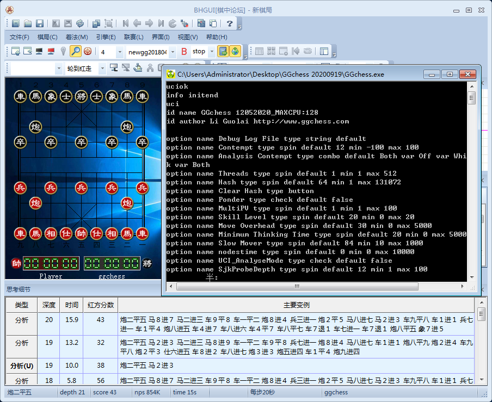This screenshot has width=492, height=402.
Task: Click the 红方分数 column header
Action: pyautogui.click(x=101, y=305)
